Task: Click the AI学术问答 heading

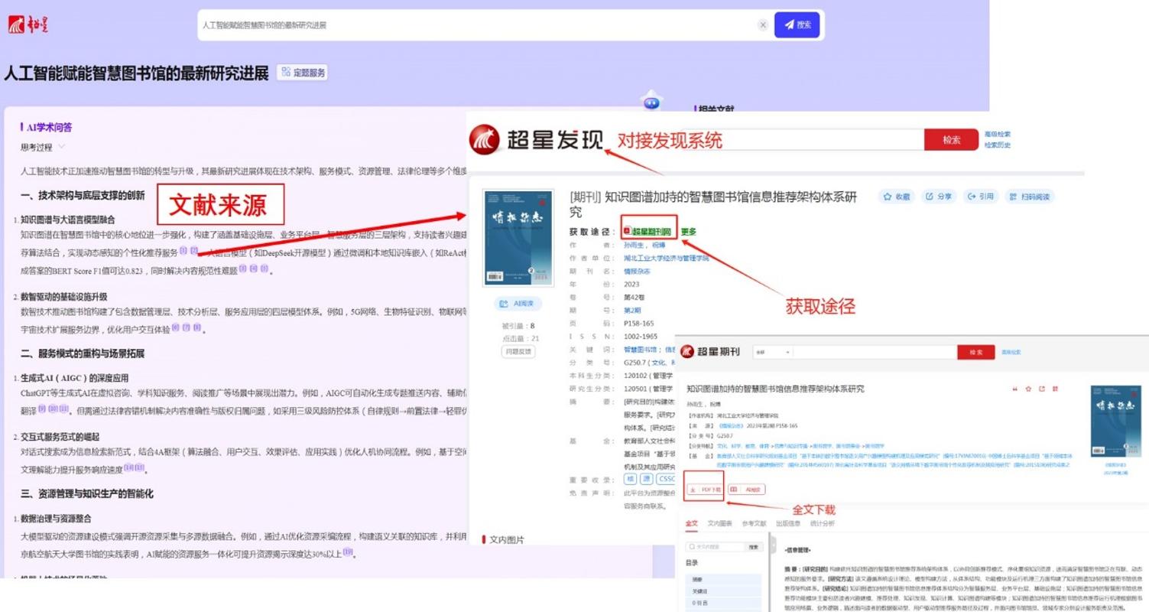Action: (x=49, y=128)
